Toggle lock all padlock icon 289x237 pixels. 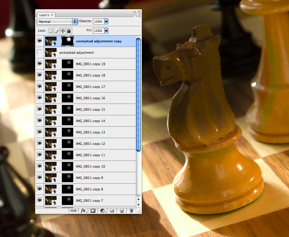point(69,31)
